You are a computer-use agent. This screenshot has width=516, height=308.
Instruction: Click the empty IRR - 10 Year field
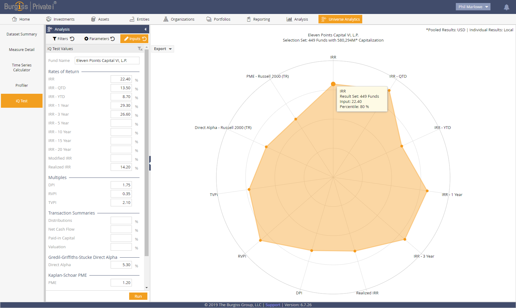[x=121, y=132]
